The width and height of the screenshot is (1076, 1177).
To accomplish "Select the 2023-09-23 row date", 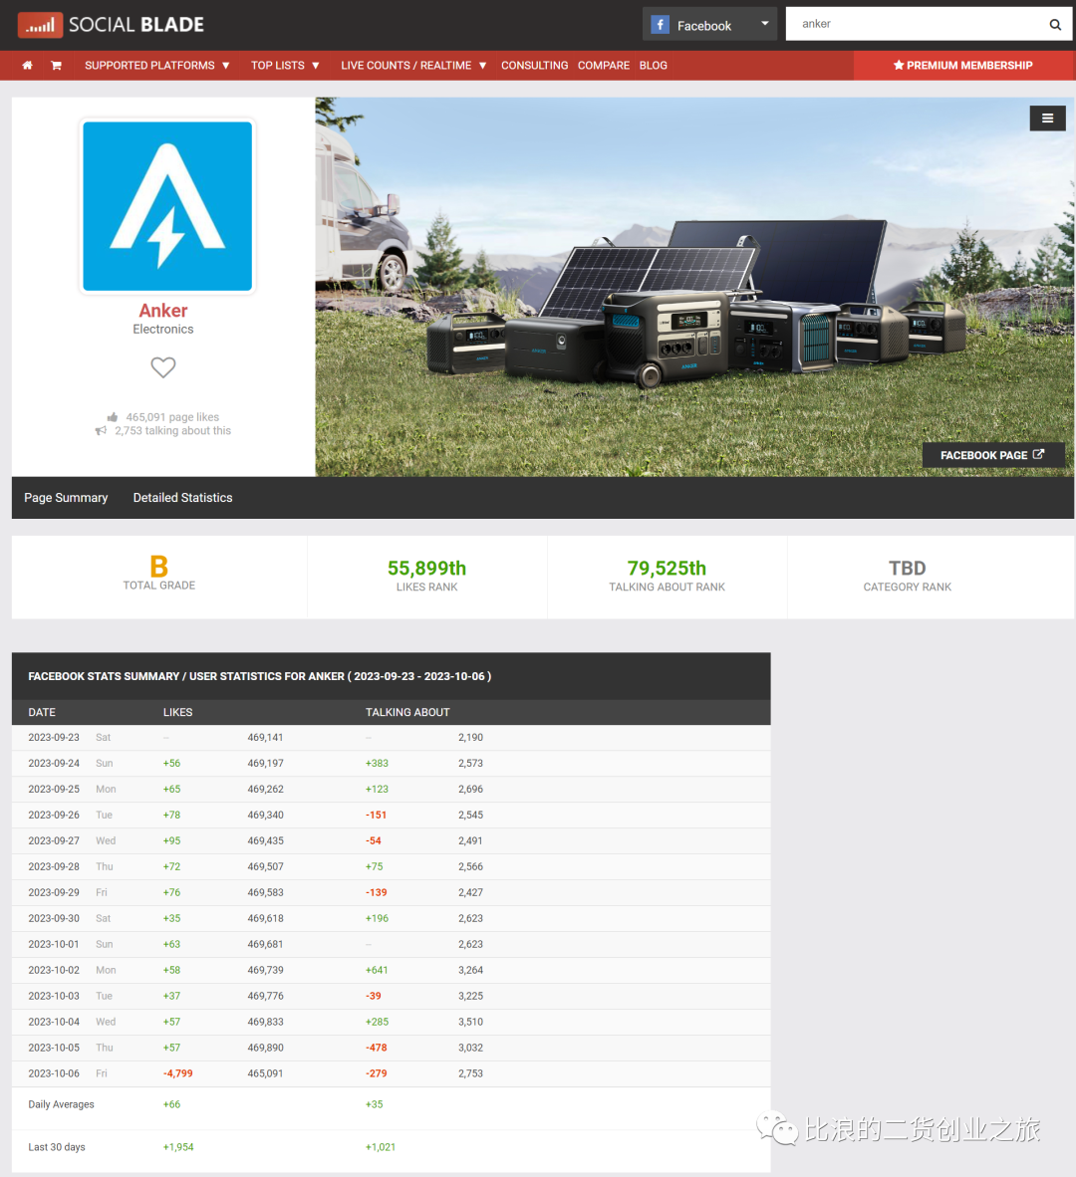I will [x=54, y=738].
